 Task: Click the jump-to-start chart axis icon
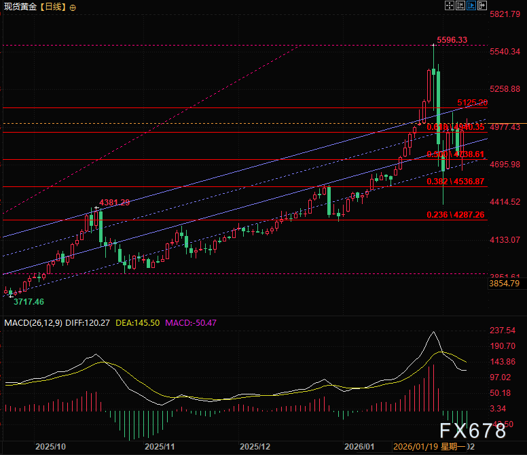point(460,5)
